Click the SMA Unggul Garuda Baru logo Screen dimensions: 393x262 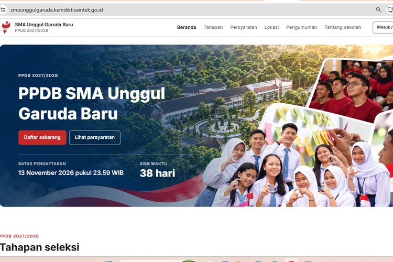point(6,27)
